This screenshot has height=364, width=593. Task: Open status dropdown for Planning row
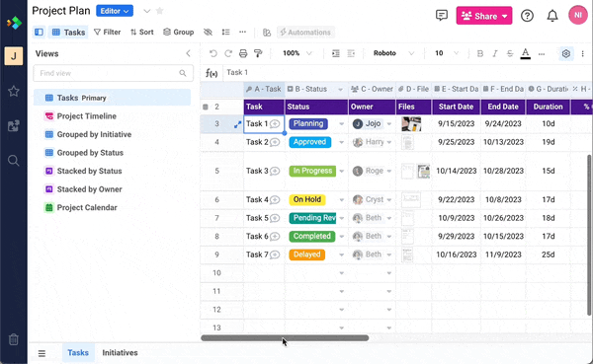(342, 124)
